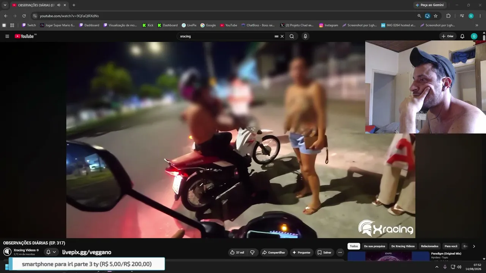The image size is (486, 273).
Task: Open YouTube notifications bell in header
Action: click(462, 36)
